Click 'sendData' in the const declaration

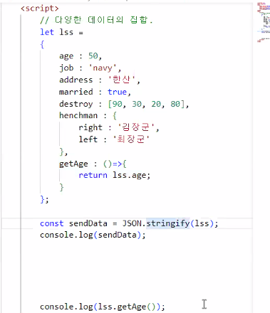[x=88, y=223]
